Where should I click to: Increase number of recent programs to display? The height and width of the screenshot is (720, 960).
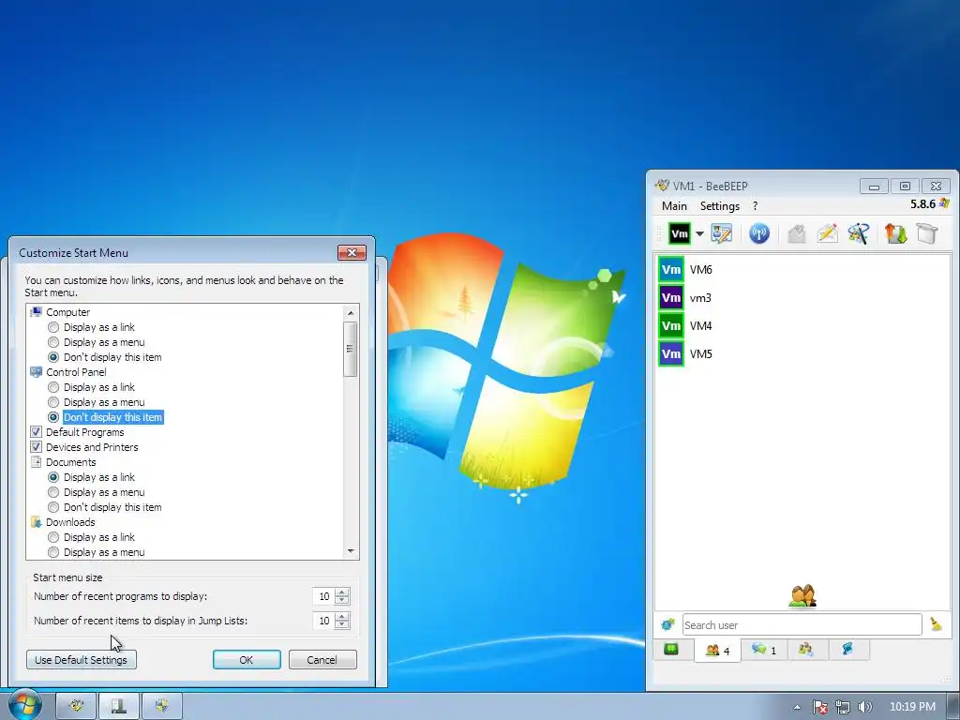click(x=342, y=592)
